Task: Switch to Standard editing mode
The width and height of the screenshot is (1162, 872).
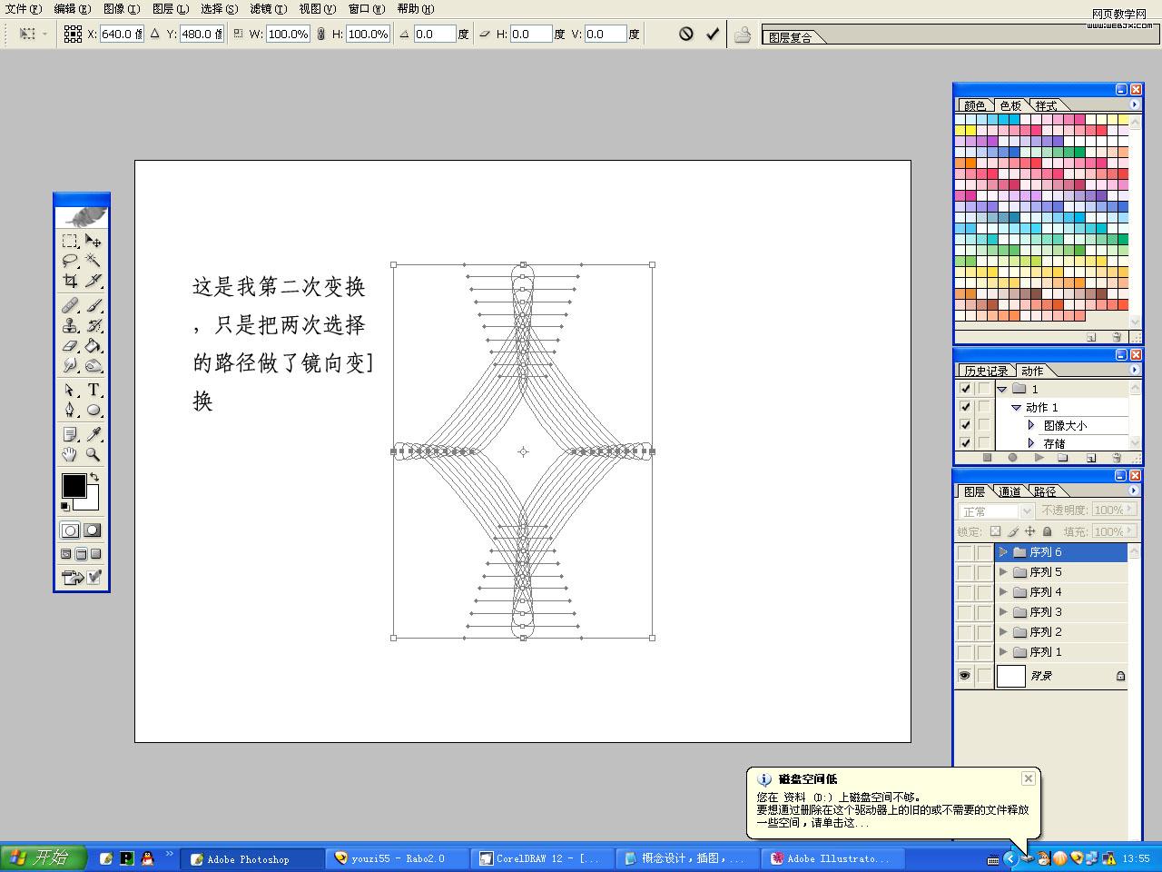Action: pos(70,530)
